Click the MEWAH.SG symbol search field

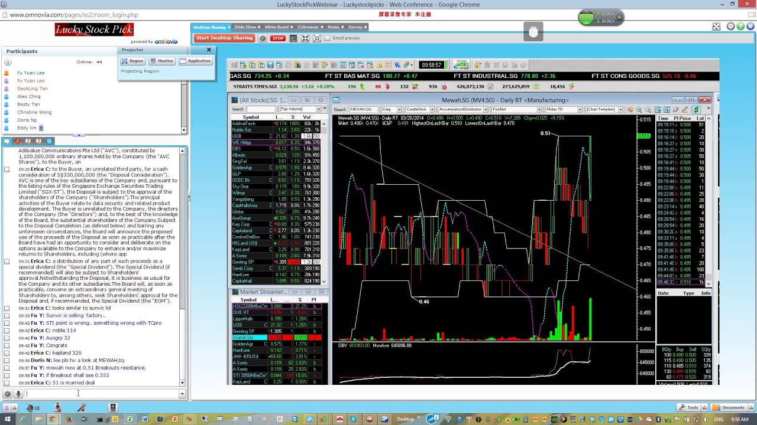363,110
